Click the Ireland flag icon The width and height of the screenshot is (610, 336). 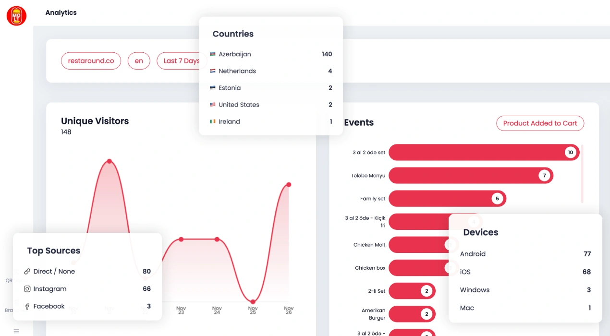click(x=213, y=121)
